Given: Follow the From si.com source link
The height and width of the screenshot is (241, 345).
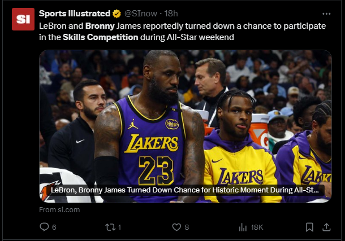Looking at the screenshot, I should point(59,209).
